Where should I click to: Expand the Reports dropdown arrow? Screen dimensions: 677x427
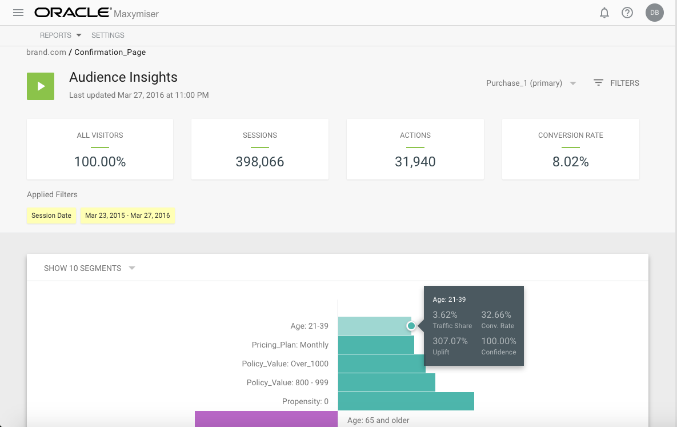79,35
